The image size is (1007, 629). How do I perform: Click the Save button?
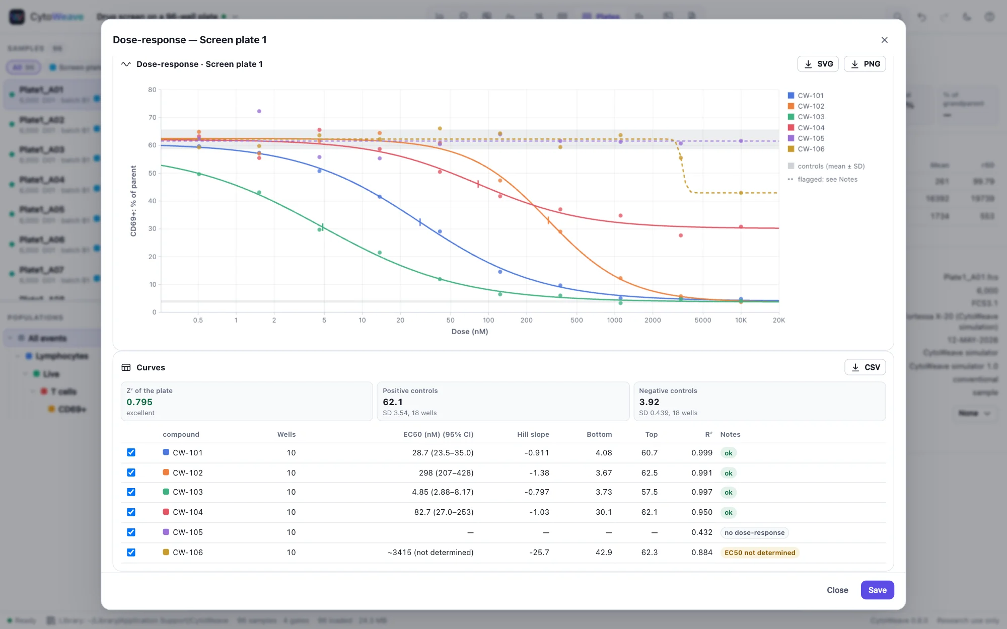(877, 590)
